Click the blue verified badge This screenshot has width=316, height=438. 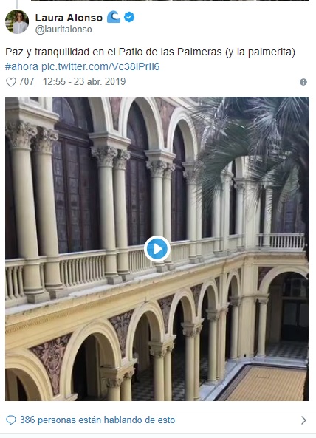[x=129, y=17]
